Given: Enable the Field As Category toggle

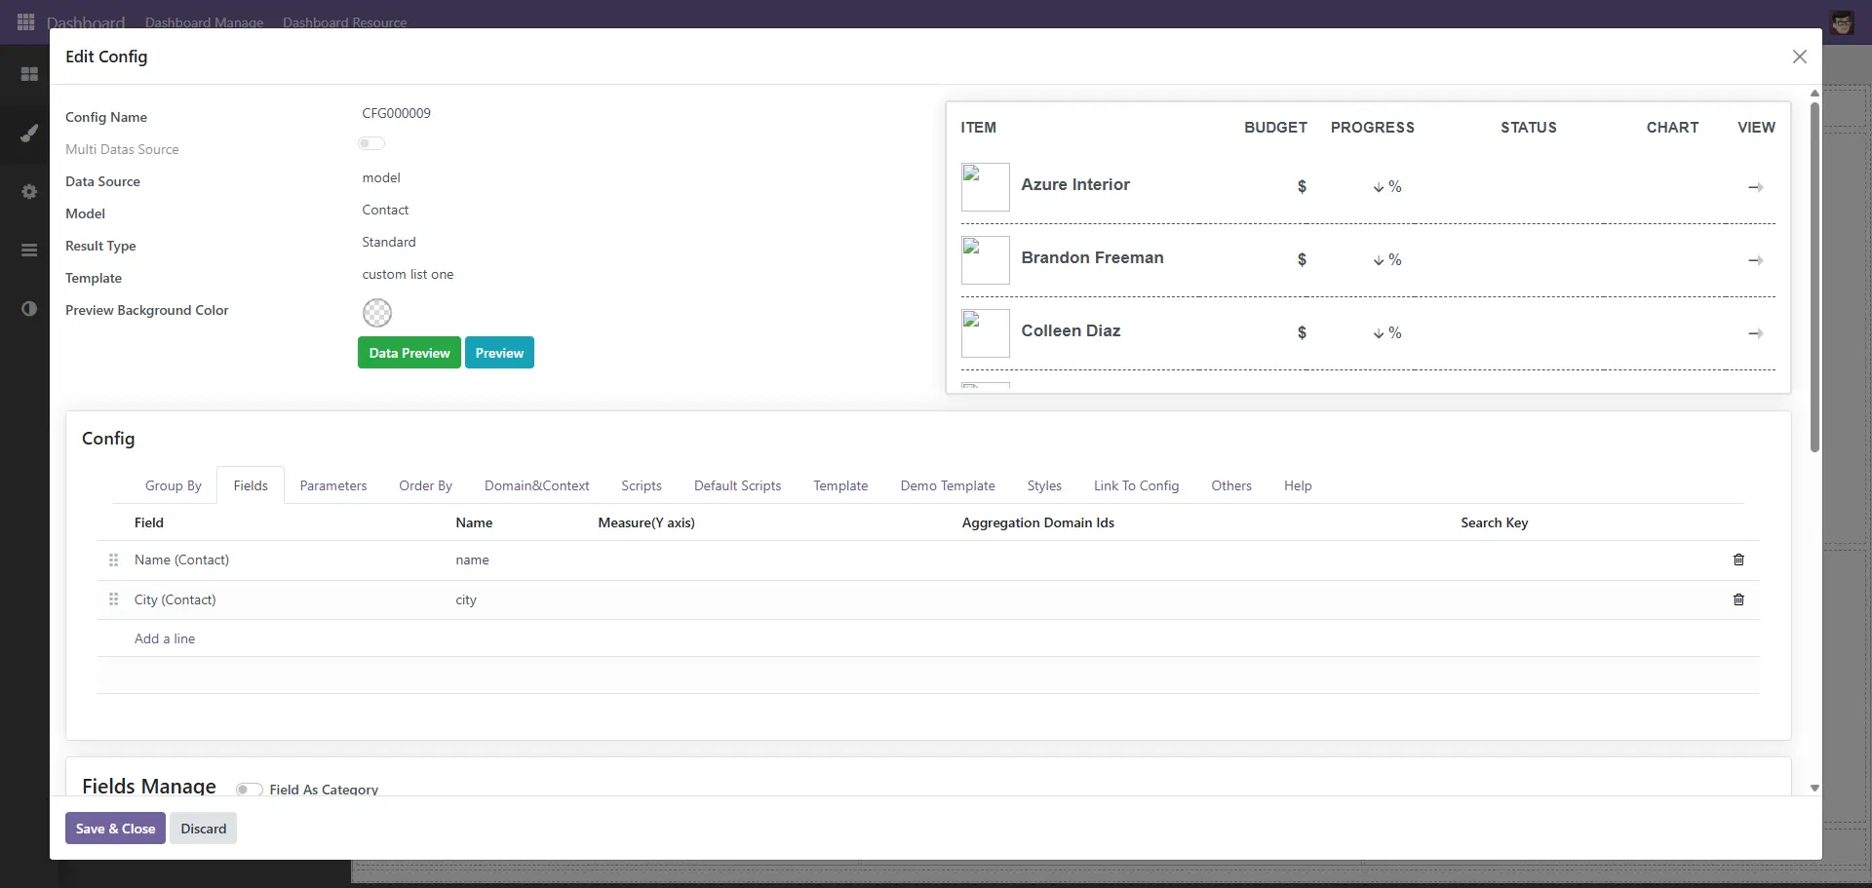Looking at the screenshot, I should click(x=249, y=789).
